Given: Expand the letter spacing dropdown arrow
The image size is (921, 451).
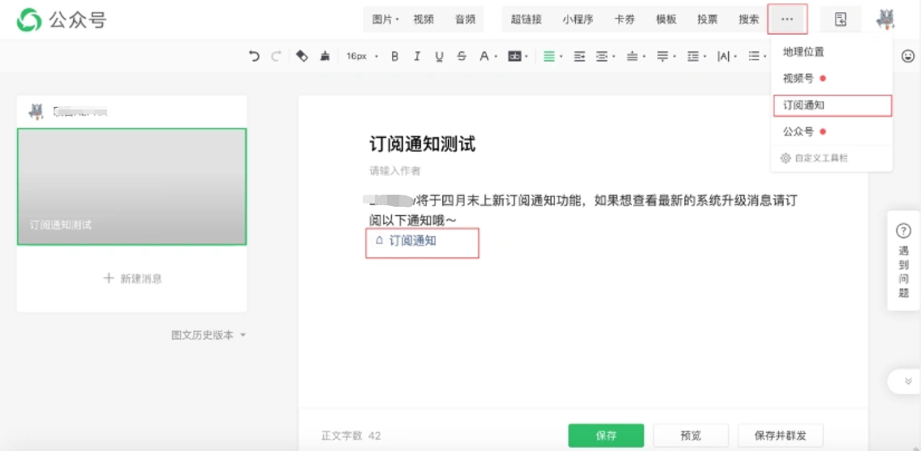Looking at the screenshot, I should pyautogui.click(x=735, y=57).
